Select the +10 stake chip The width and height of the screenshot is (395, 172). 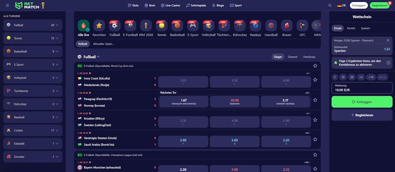(x=371, y=77)
